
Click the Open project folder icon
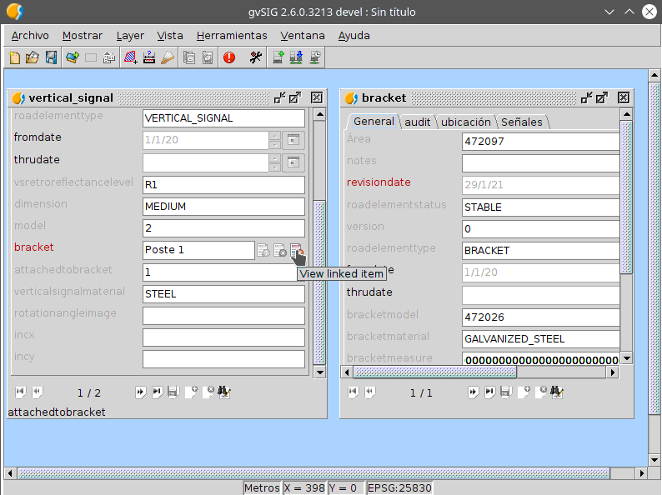(x=33, y=57)
